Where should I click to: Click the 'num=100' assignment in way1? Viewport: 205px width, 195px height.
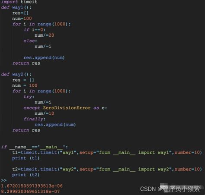point(22,19)
